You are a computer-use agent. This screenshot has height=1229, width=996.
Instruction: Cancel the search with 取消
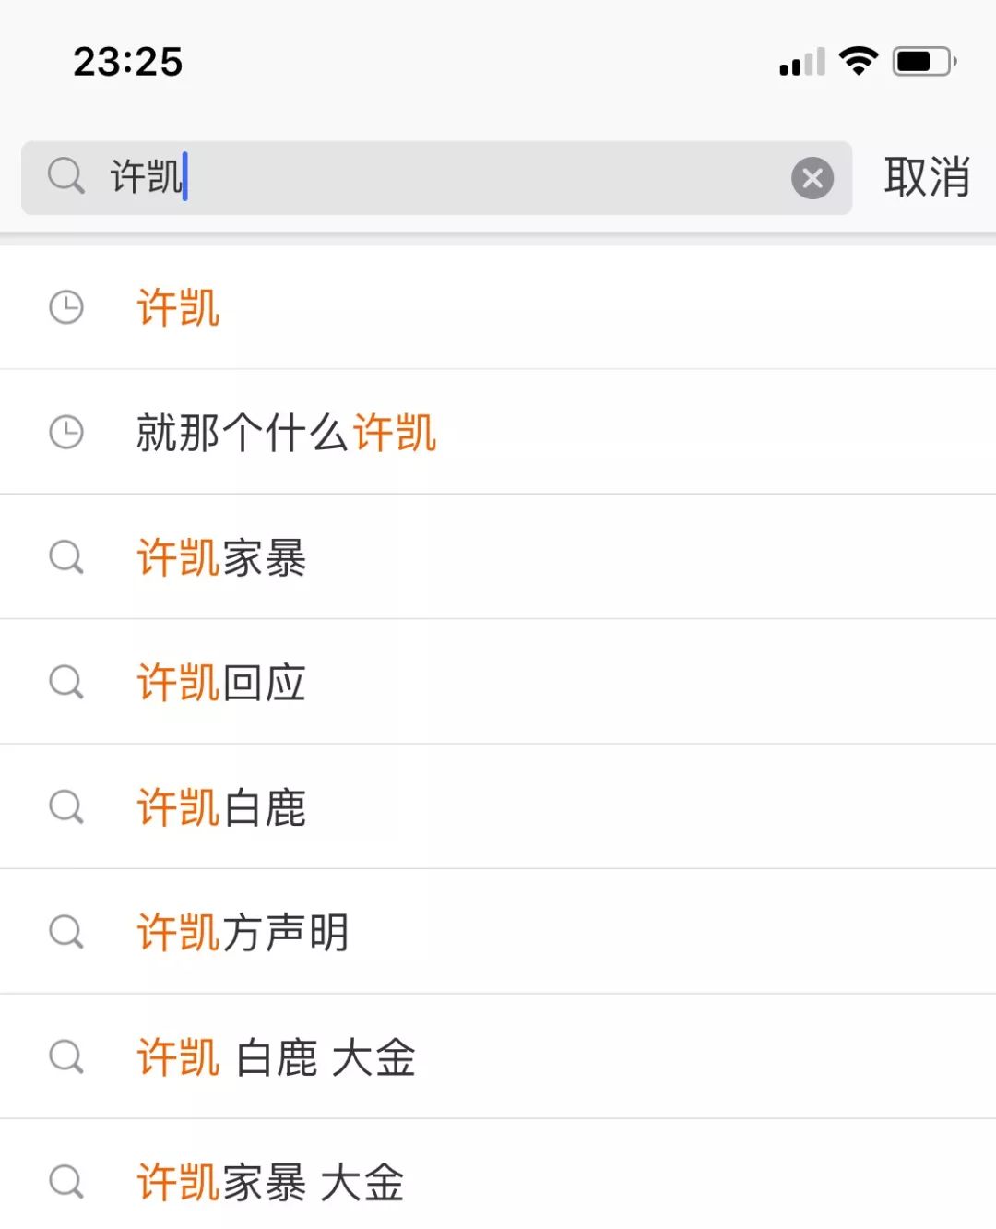click(x=927, y=176)
